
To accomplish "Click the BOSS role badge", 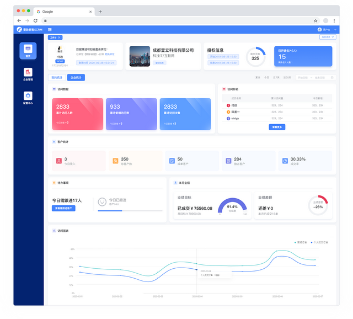I will (x=60, y=61).
